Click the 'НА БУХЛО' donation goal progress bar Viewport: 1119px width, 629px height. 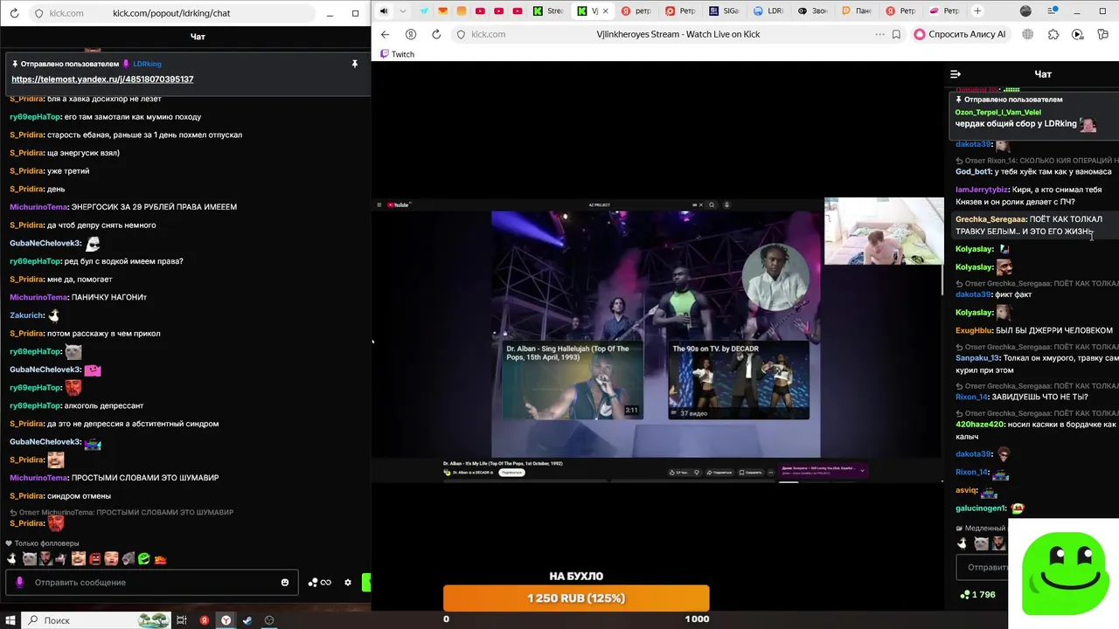pyautogui.click(x=576, y=598)
